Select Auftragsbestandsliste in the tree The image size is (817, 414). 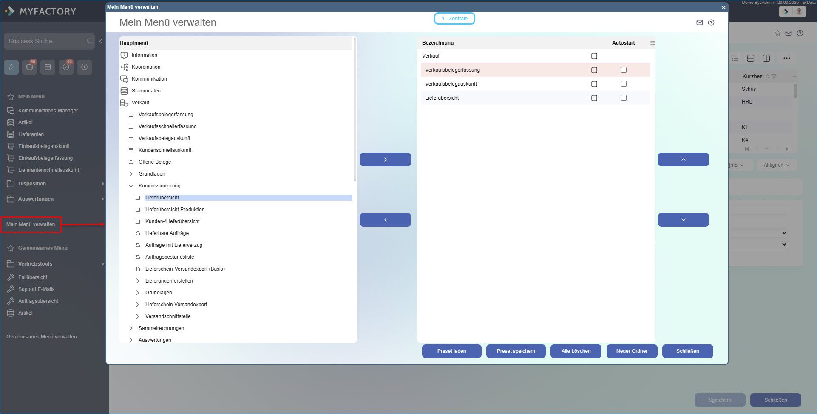pyautogui.click(x=170, y=257)
